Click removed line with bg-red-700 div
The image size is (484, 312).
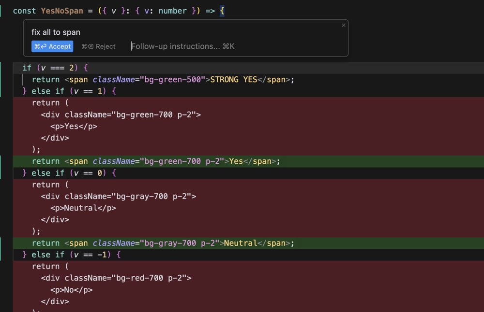click(116, 278)
